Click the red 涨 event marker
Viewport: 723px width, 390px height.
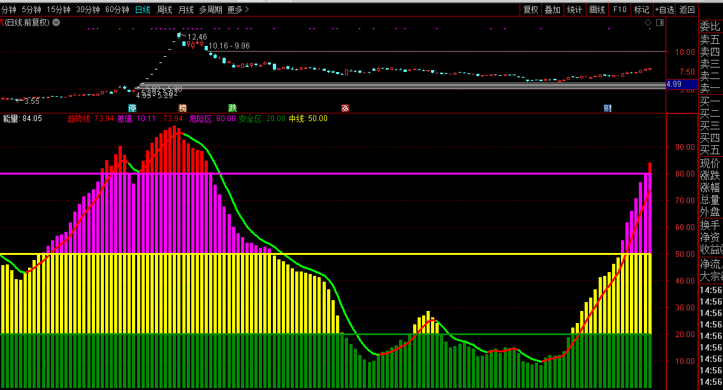(x=345, y=108)
